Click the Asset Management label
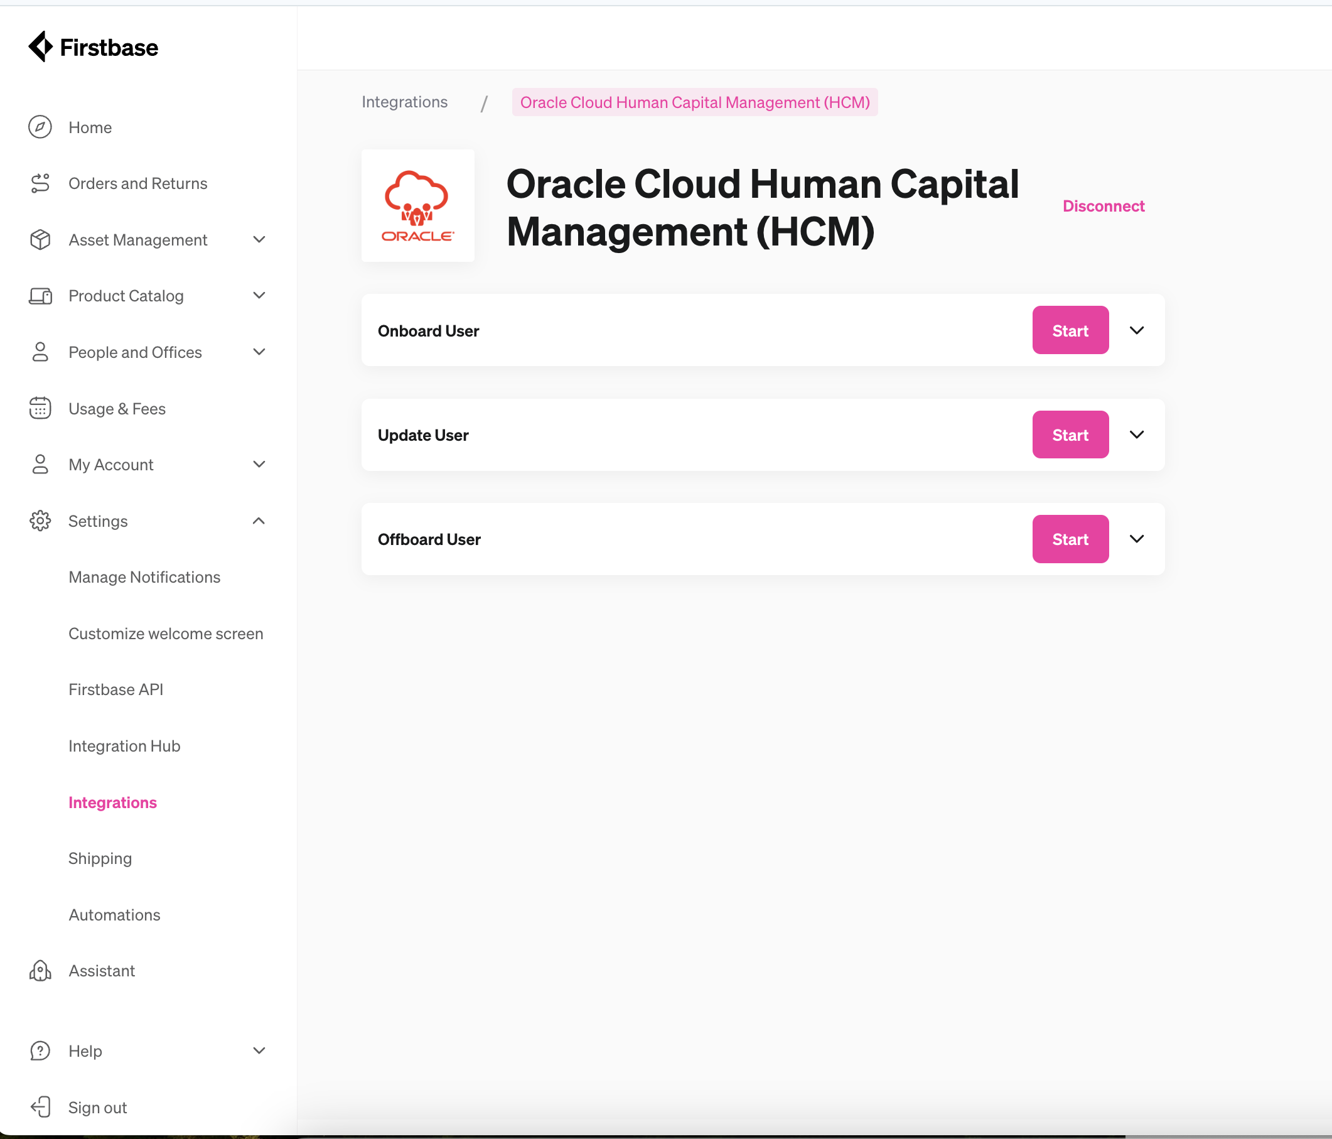Screen dimensions: 1332x1139 (137, 240)
